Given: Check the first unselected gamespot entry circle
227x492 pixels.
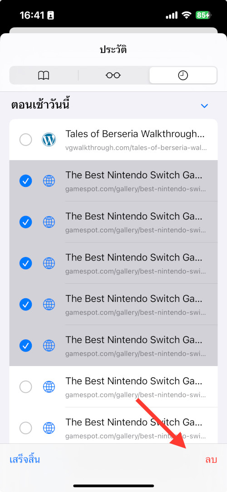Looking at the screenshot, I should [x=26, y=387].
